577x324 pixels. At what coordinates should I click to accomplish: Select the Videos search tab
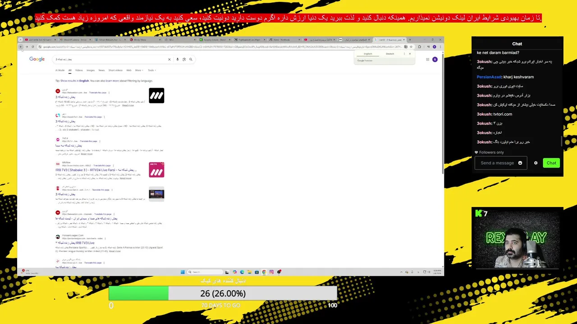79,70
